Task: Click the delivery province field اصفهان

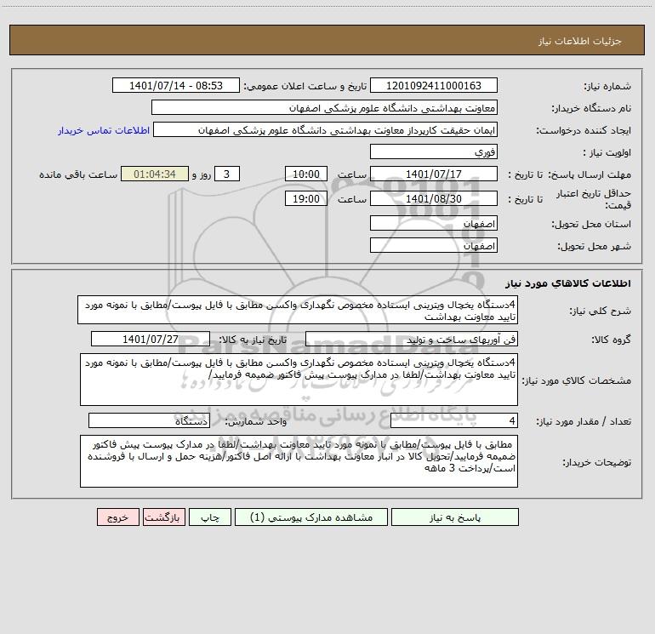Action: (x=434, y=223)
